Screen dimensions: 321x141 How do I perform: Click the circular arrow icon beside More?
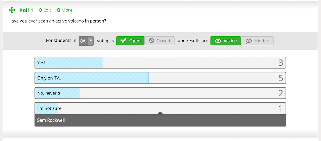[58, 10]
